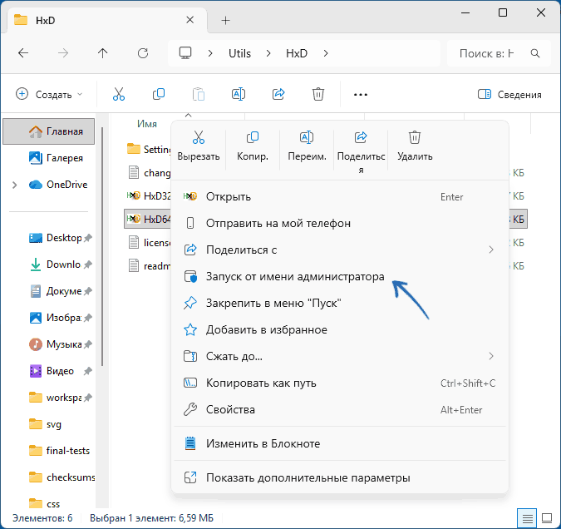Open the Сжать до... submenu
This screenshot has width=561, height=529.
point(340,356)
